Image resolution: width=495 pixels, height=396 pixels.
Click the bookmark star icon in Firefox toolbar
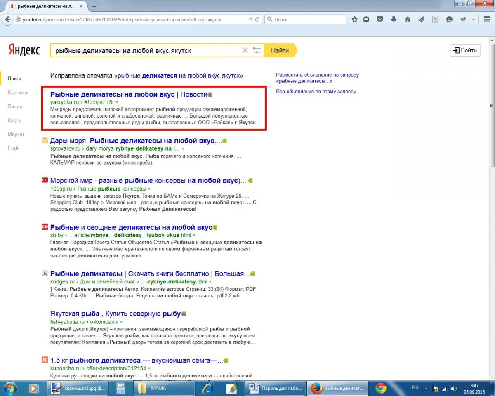(354, 19)
